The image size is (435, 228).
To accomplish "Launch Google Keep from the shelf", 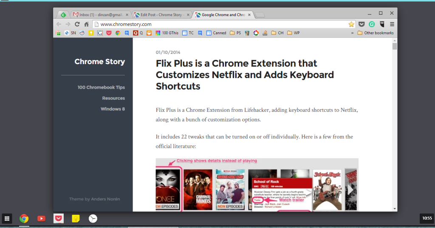I will [x=76, y=219].
